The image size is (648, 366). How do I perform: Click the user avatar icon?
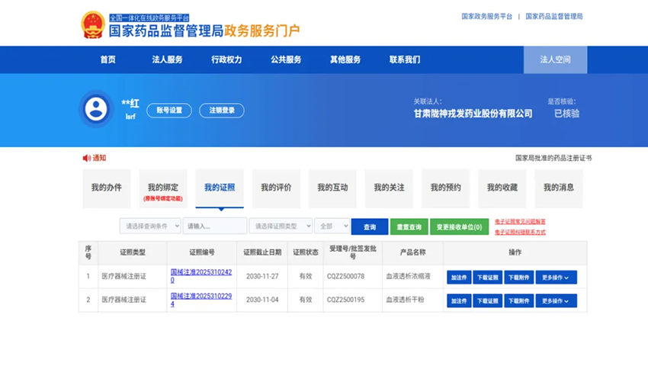[x=96, y=108]
